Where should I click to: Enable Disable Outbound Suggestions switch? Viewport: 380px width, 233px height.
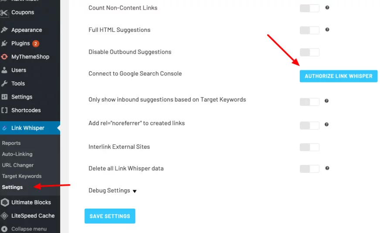[x=309, y=52]
